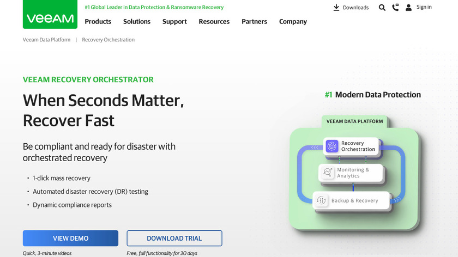Screen dimensions: 458x257
Task: Click the 'Free, full functionality for 30 days' caption
Action: click(162, 253)
